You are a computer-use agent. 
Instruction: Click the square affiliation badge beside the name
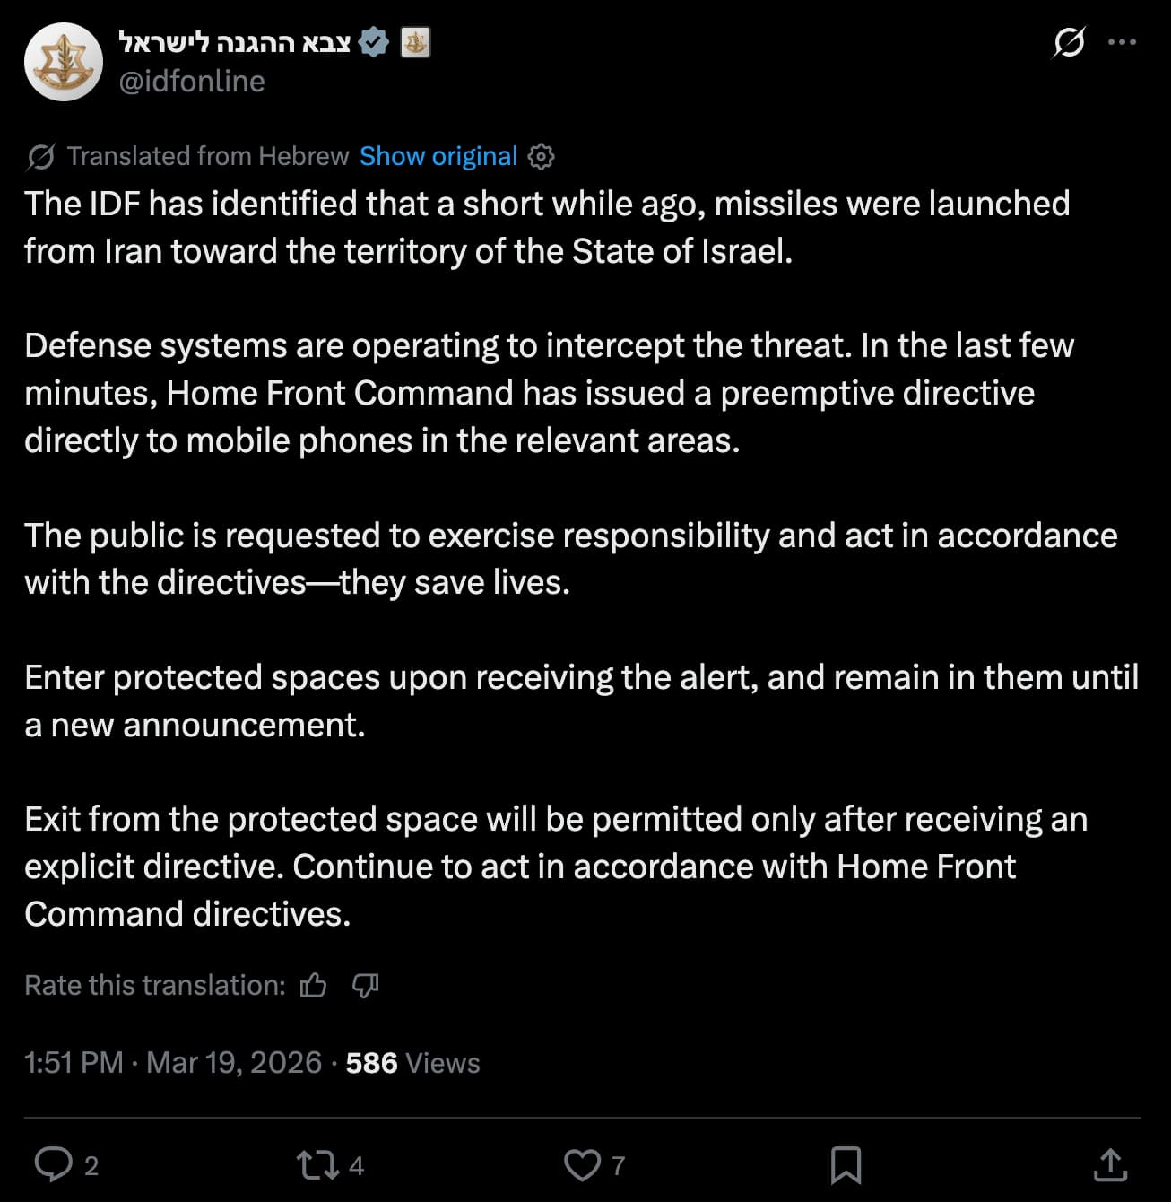[414, 42]
